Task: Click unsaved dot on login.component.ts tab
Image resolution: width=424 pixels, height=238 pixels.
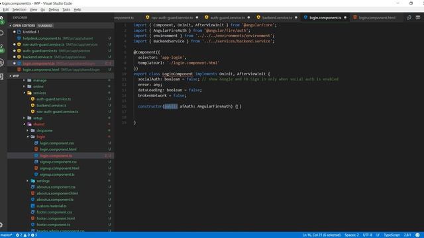Action: (345, 18)
